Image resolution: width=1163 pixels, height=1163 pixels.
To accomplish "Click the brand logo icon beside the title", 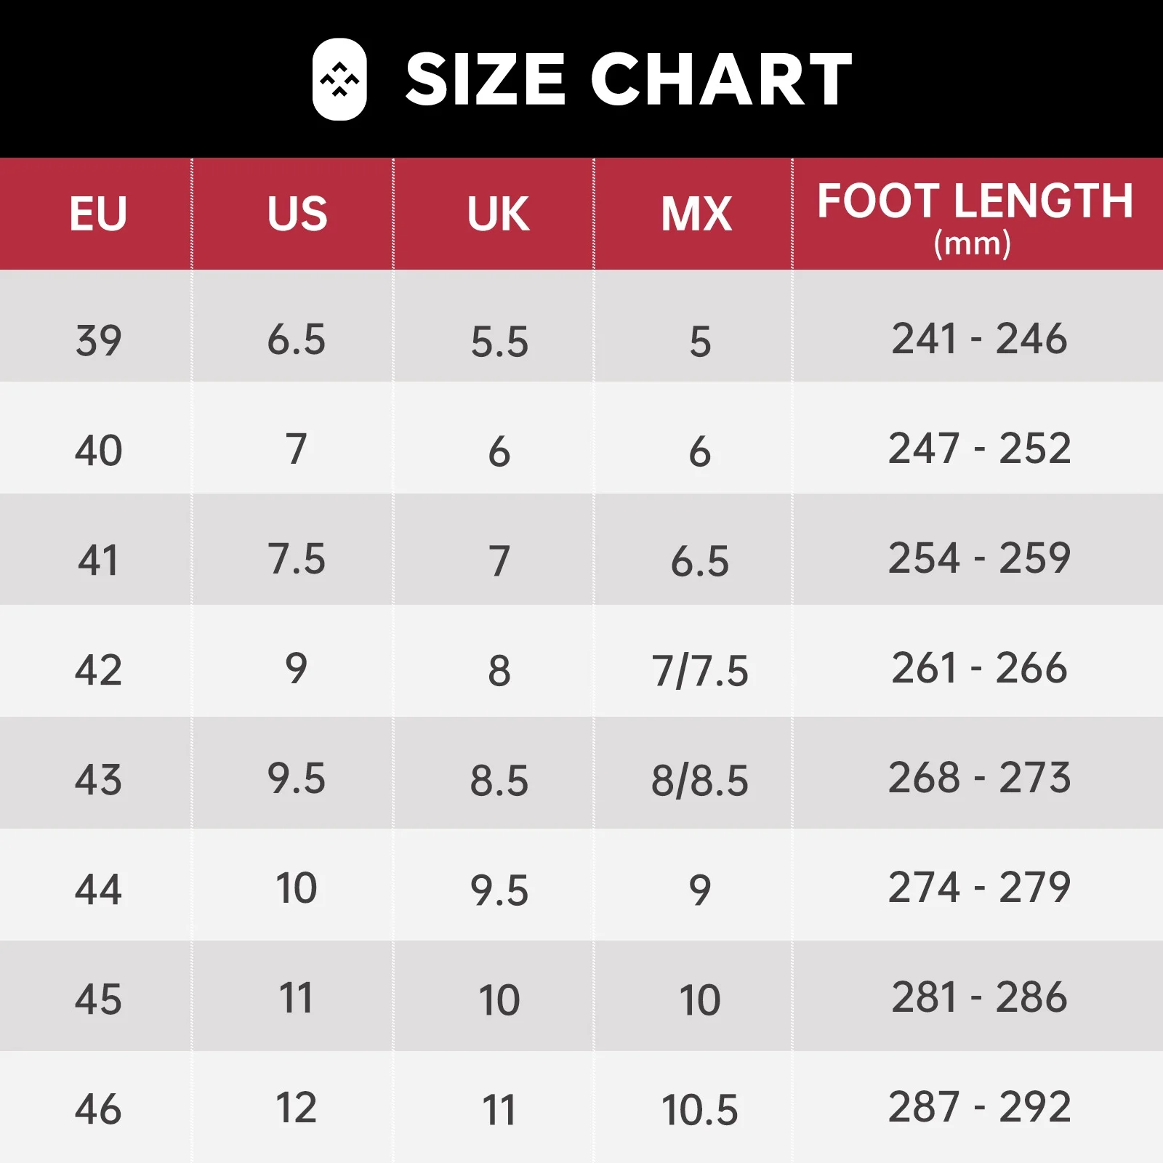I will 339,79.
